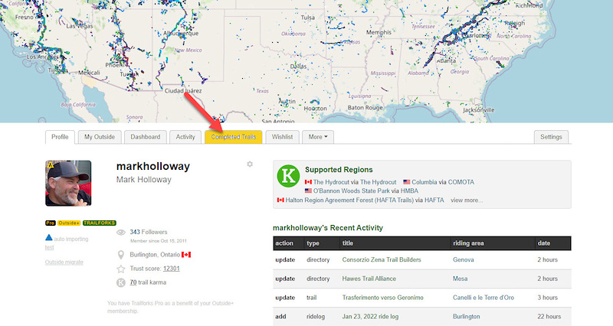Click the 70 trail karma link
This screenshot has height=326, width=613.
pos(133,282)
